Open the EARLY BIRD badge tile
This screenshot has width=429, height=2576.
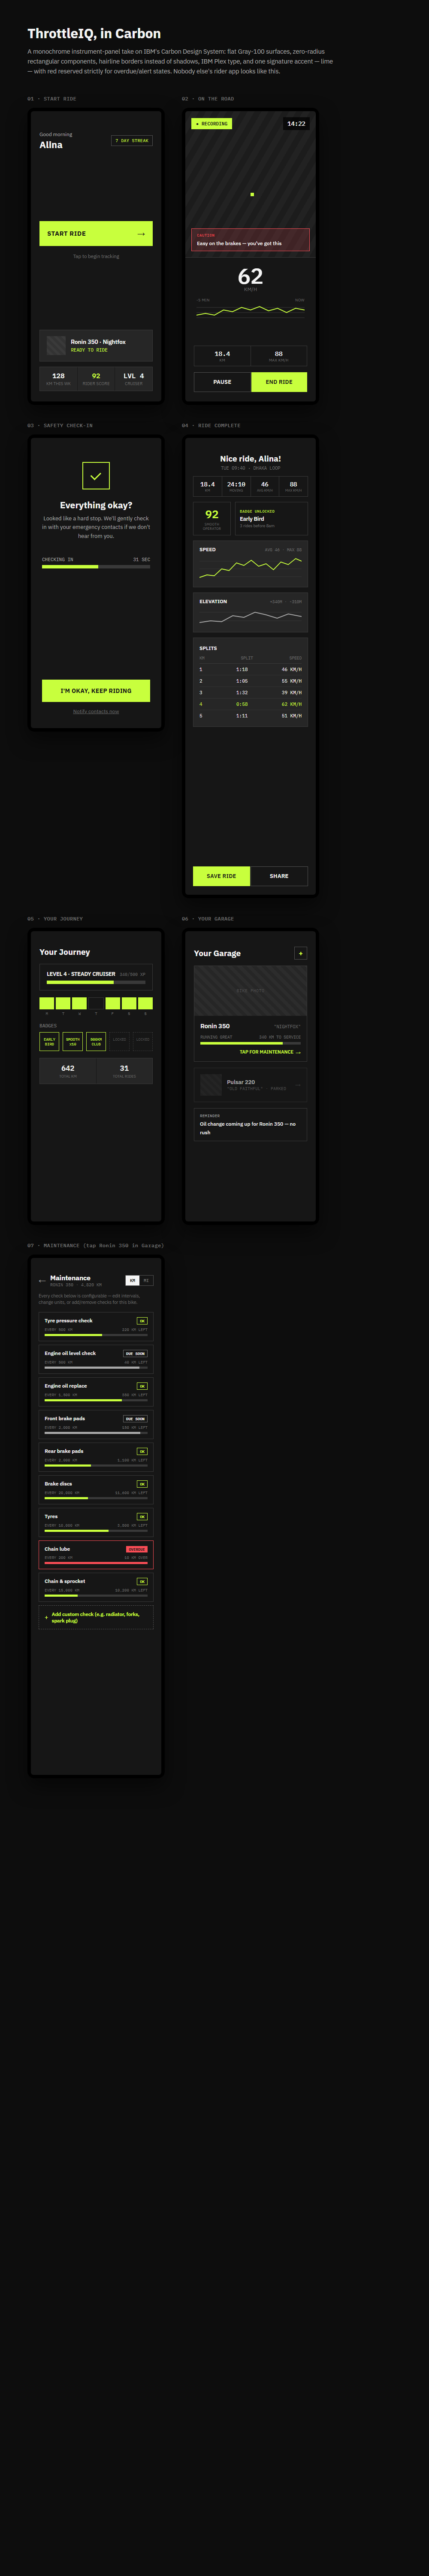tap(49, 1042)
